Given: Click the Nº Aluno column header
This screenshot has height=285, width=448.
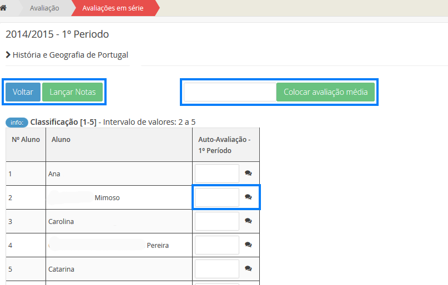Looking at the screenshot, I should pyautogui.click(x=26, y=140).
